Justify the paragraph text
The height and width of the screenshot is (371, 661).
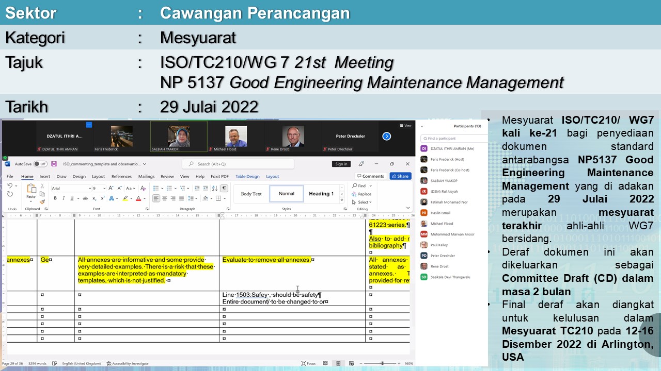tap(182, 198)
